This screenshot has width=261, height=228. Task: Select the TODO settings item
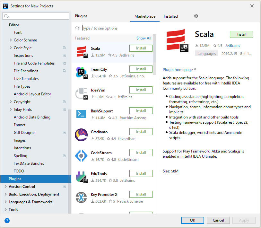[x=19, y=171]
